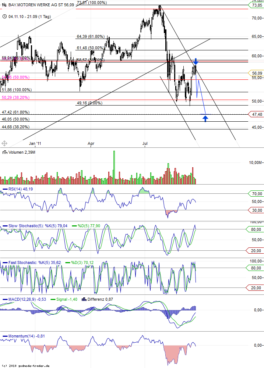Screen dimensions: 264x368
Task: Click the Slow Stochastic %D(5) 77,90 legend
Action: [x=86, y=226]
